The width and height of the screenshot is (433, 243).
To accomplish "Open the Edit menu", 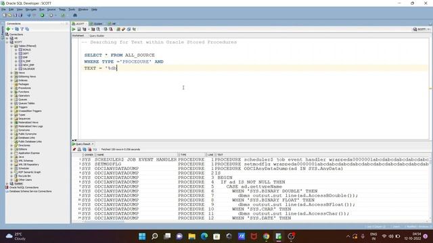I will (11, 9).
